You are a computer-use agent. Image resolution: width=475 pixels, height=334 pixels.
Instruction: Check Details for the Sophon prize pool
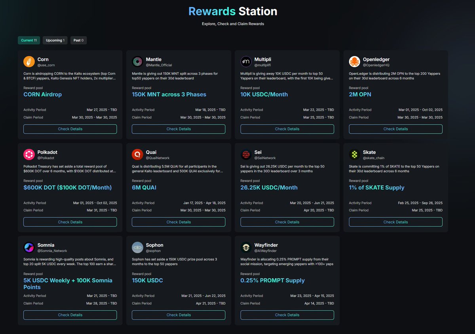coord(179,315)
